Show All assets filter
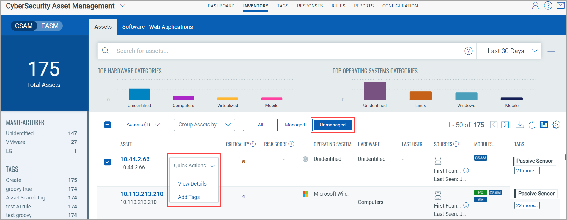Image resolution: width=567 pixels, height=220 pixels. point(260,125)
